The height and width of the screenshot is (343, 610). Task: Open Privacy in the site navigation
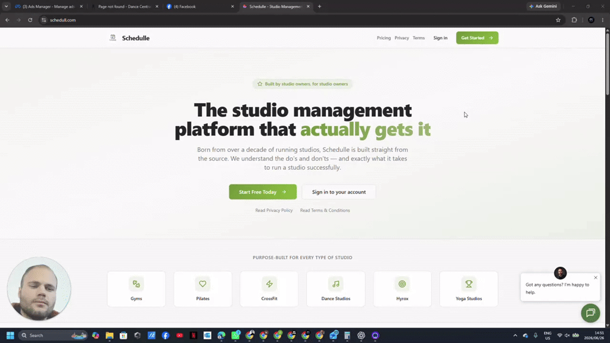pos(402,38)
